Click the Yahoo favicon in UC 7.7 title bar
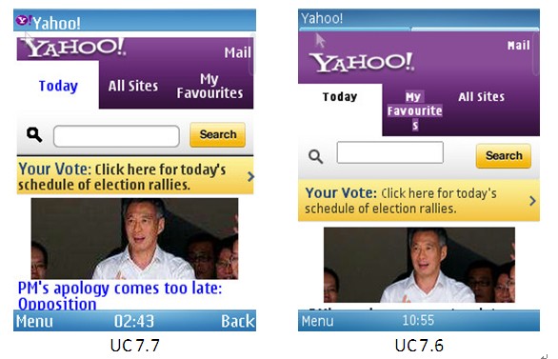 point(24,21)
